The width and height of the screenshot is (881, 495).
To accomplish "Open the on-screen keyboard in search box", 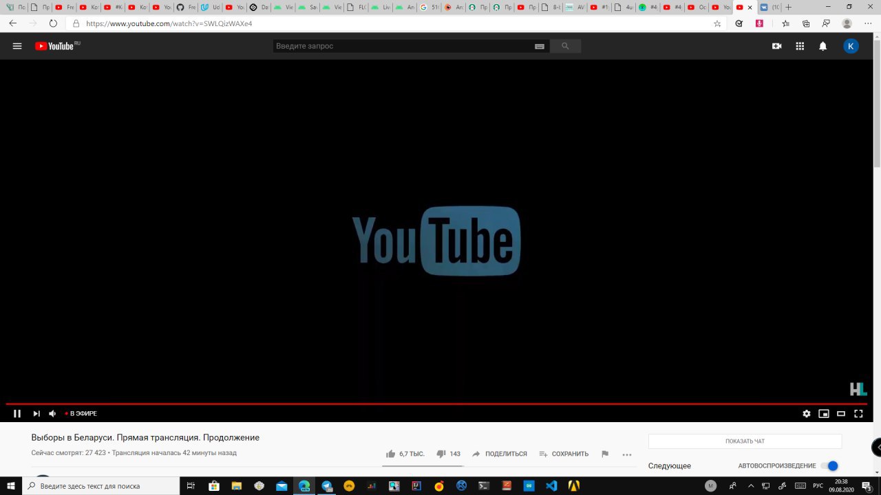I will pyautogui.click(x=540, y=46).
